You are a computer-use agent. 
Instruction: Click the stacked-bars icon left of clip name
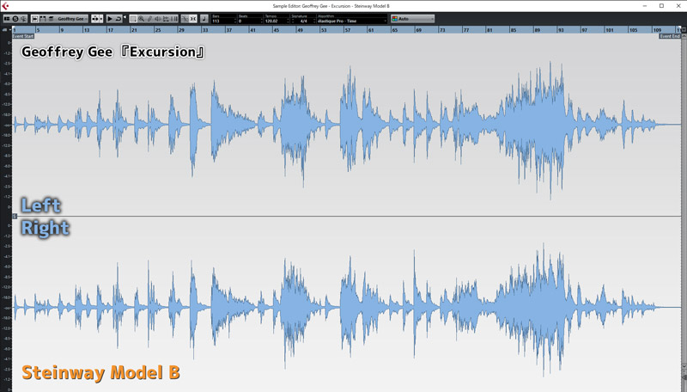[51, 19]
